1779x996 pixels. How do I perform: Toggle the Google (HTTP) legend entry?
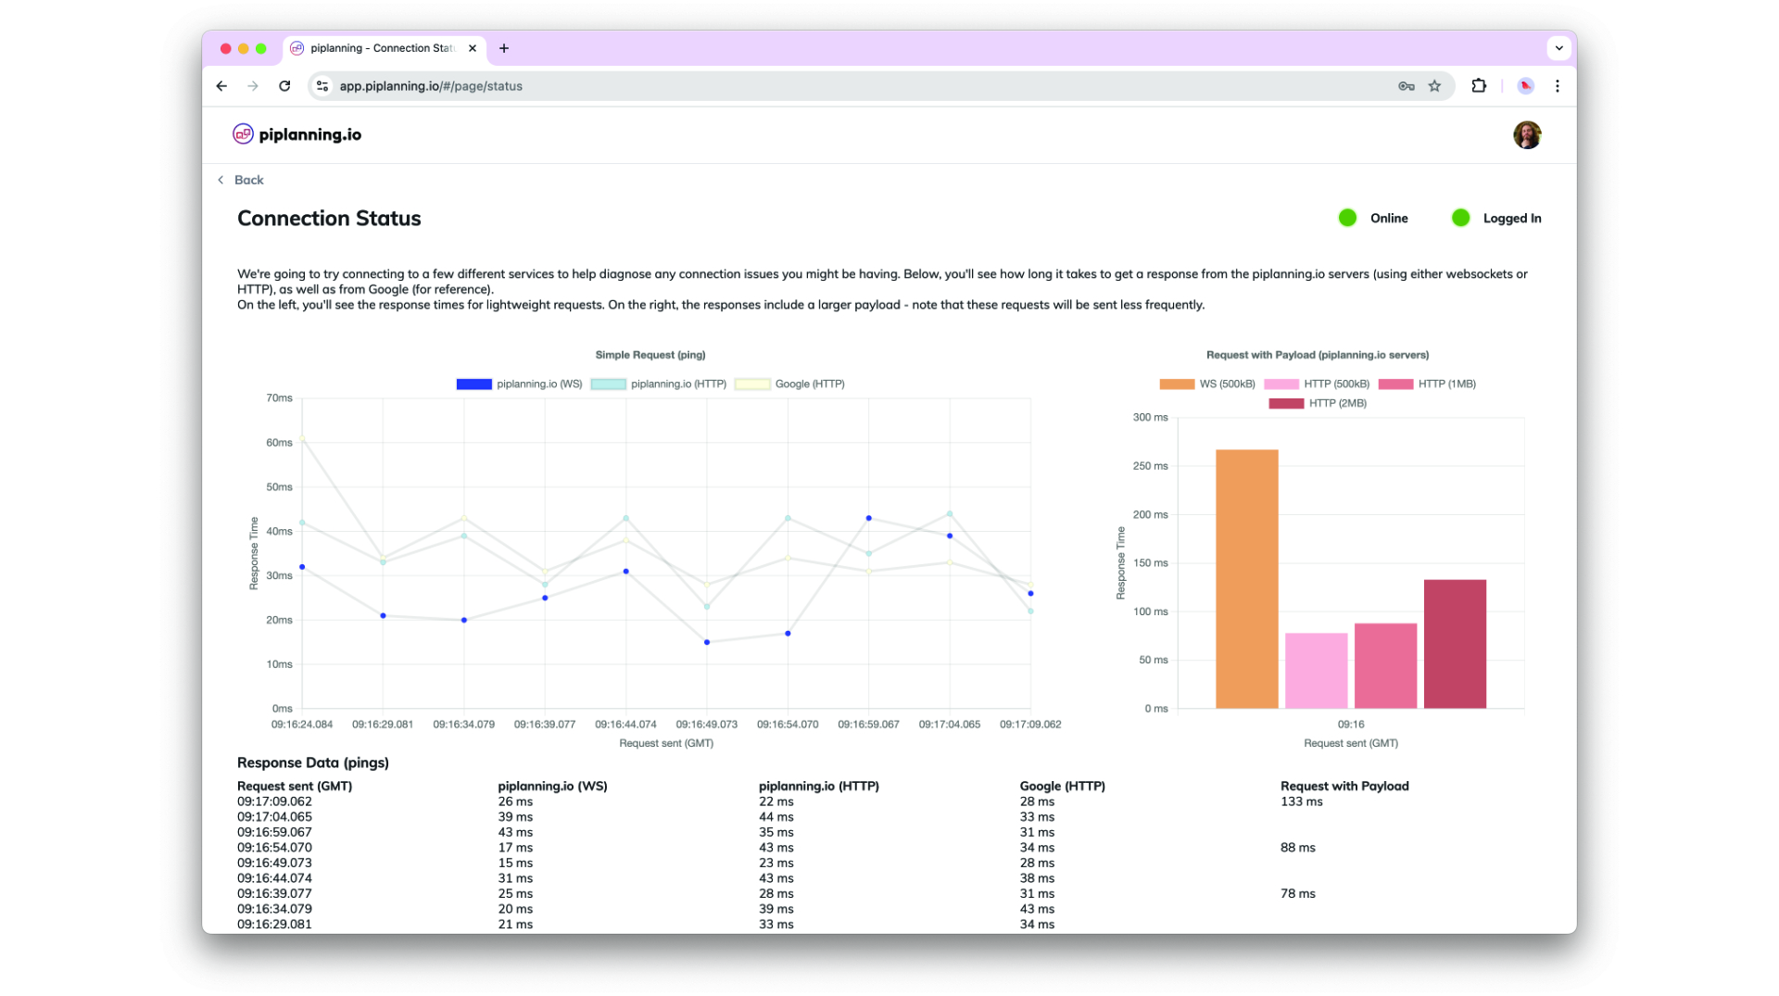tap(789, 385)
